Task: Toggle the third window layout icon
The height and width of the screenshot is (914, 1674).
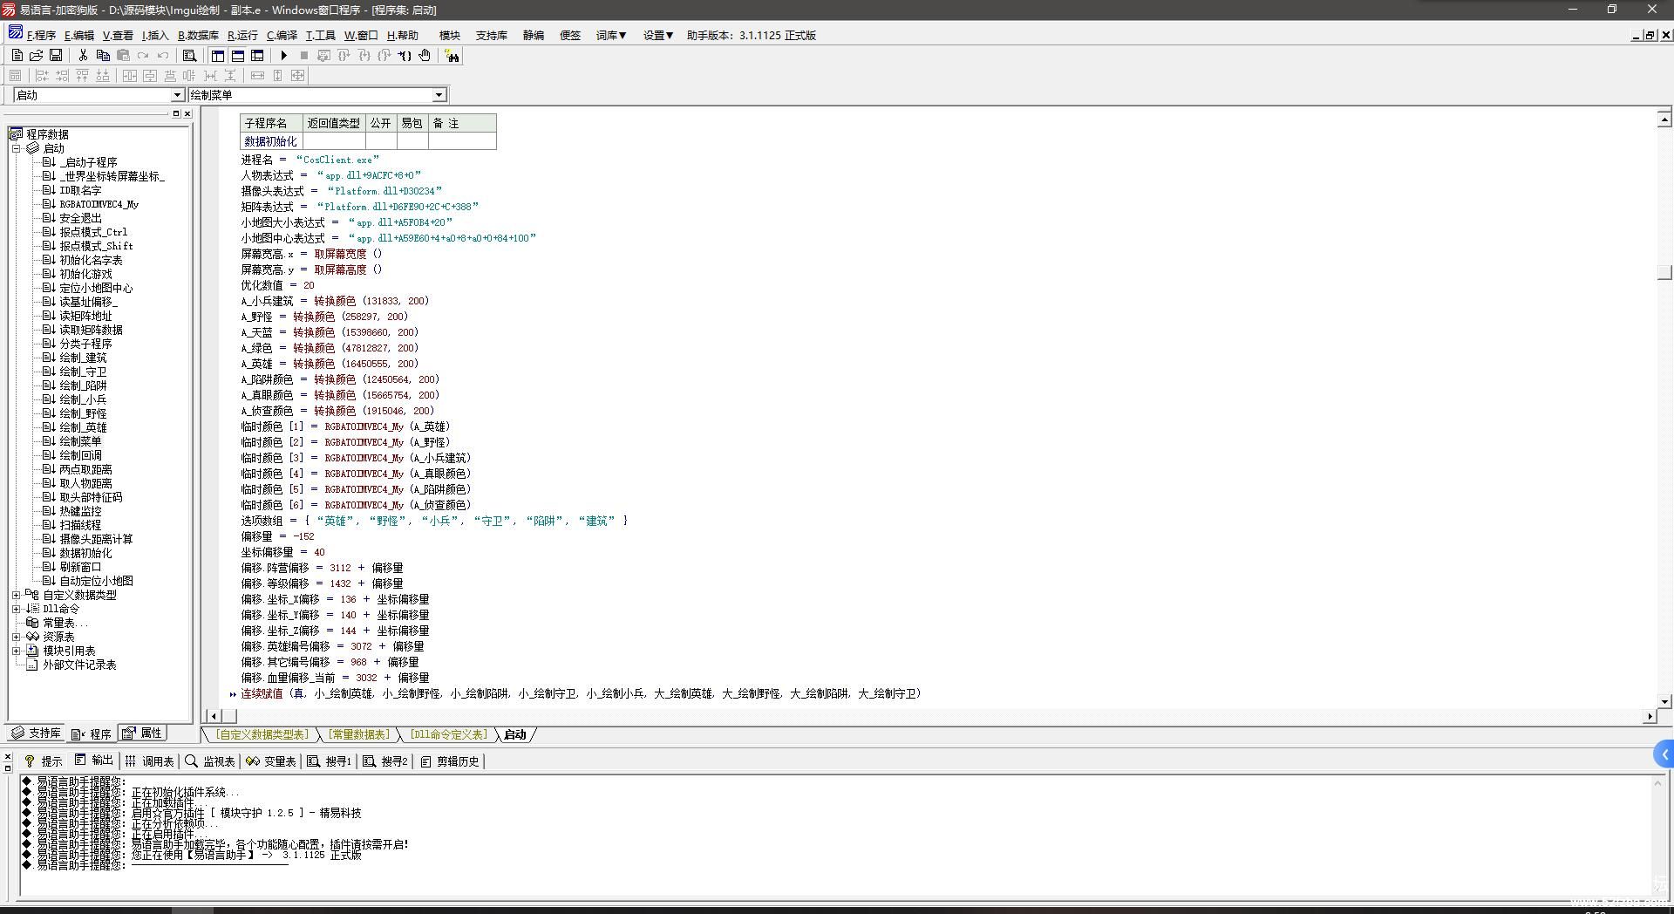Action: [x=257, y=55]
